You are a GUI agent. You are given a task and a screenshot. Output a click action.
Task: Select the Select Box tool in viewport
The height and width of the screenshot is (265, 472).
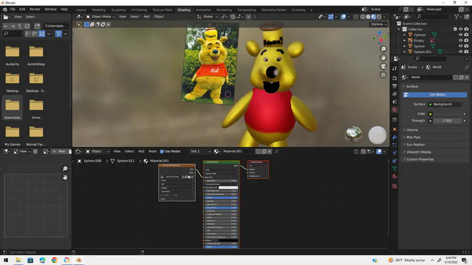tap(79, 24)
